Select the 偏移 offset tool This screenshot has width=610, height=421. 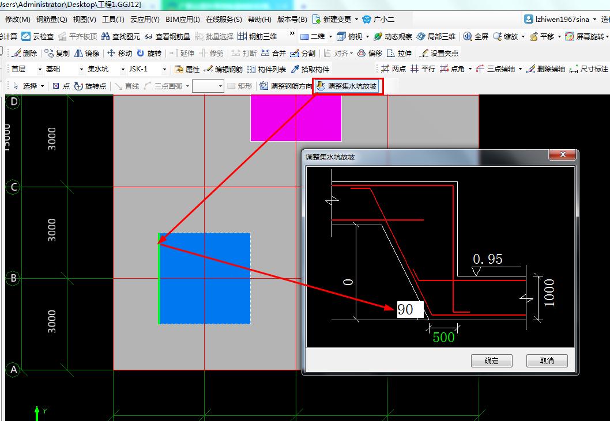click(370, 53)
